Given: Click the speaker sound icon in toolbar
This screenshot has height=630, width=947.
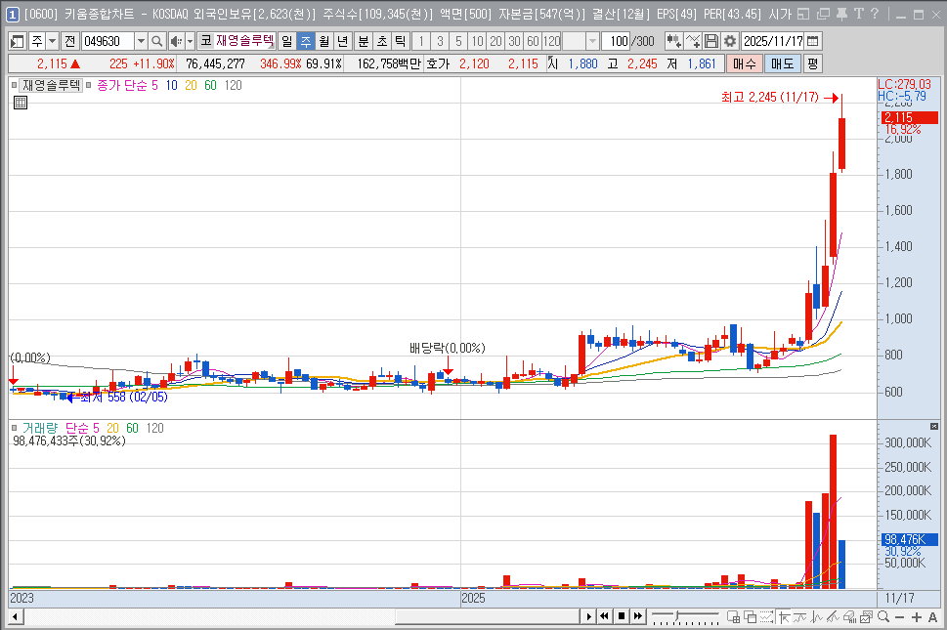Looking at the screenshot, I should pos(176,41).
